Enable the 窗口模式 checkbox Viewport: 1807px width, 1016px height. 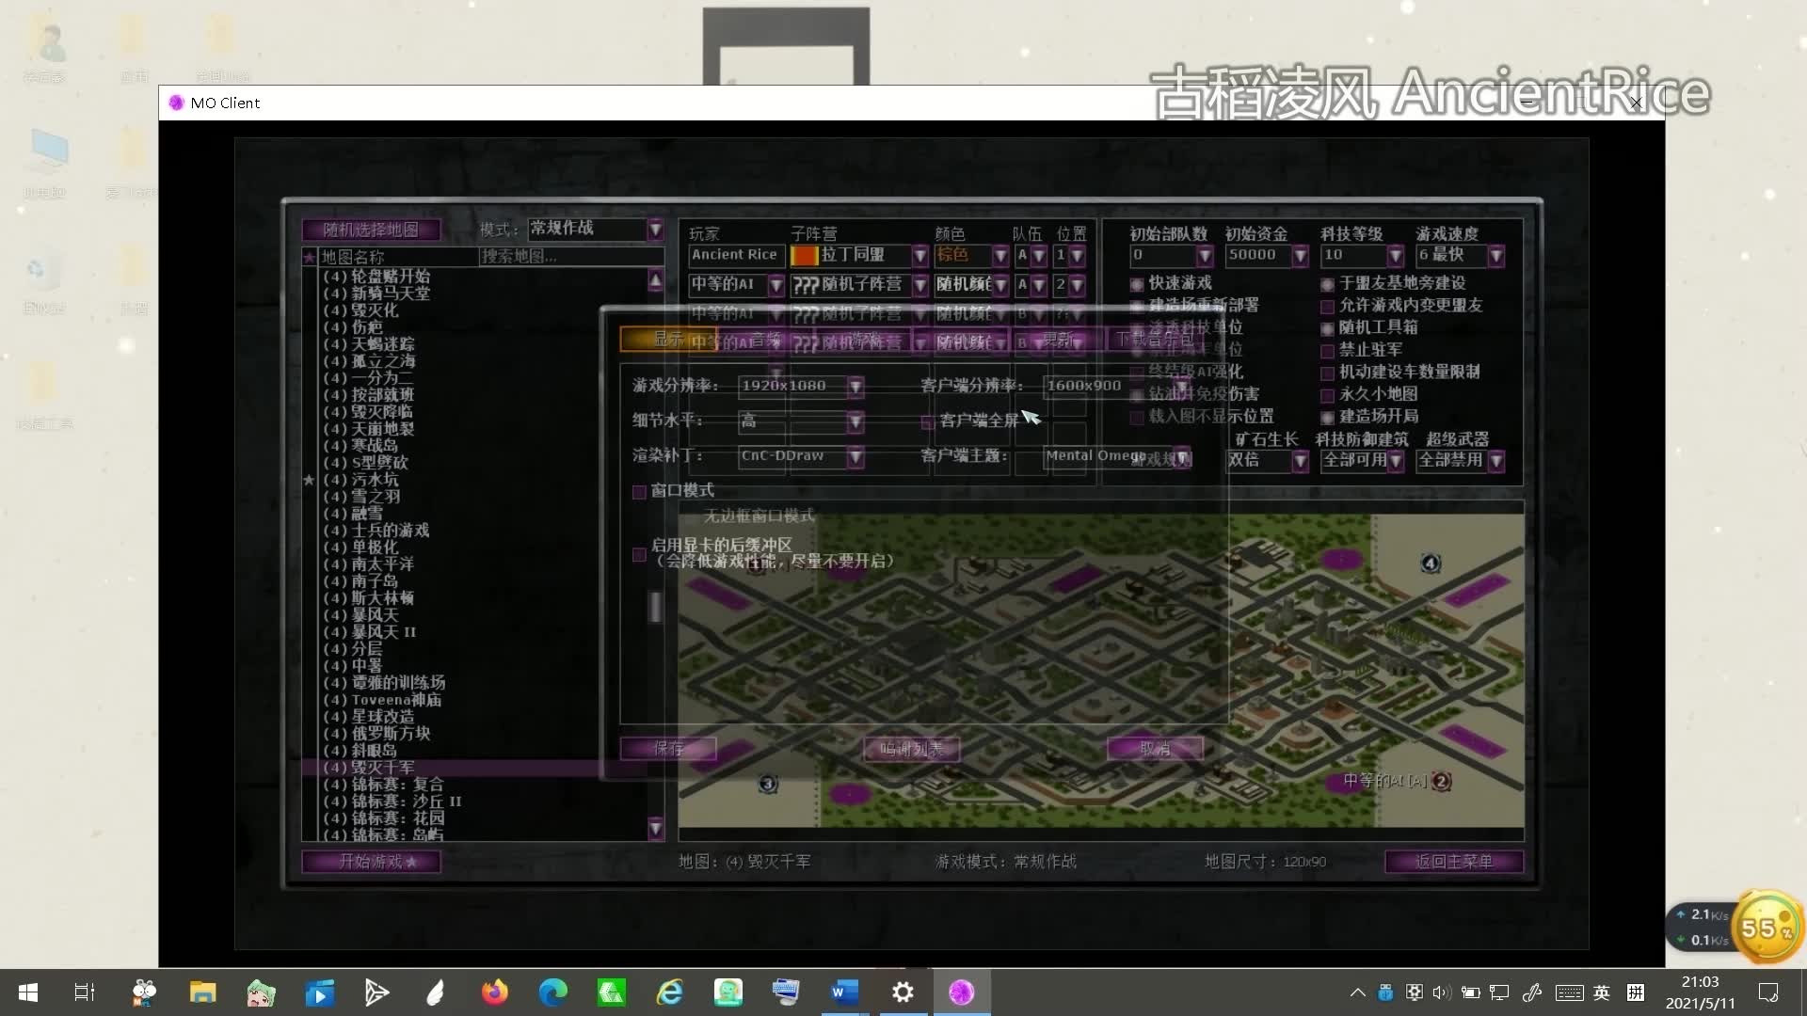pyautogui.click(x=639, y=492)
